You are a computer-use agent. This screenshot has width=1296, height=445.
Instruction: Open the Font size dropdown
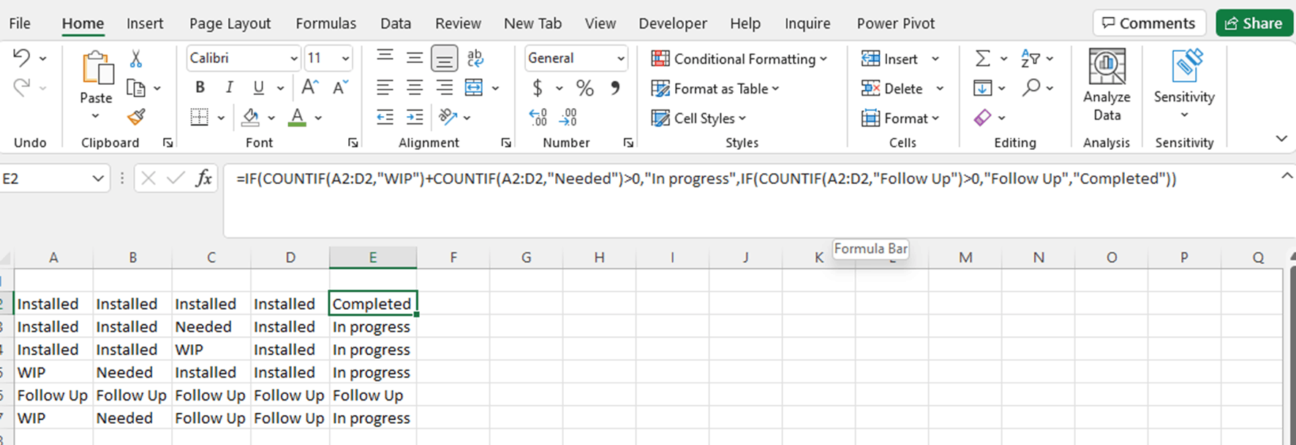click(x=345, y=58)
